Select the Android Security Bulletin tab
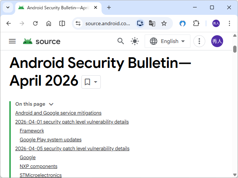 click(58, 8)
